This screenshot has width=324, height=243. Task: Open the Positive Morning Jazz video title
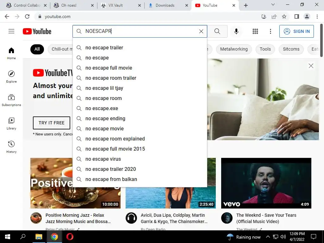(78, 218)
